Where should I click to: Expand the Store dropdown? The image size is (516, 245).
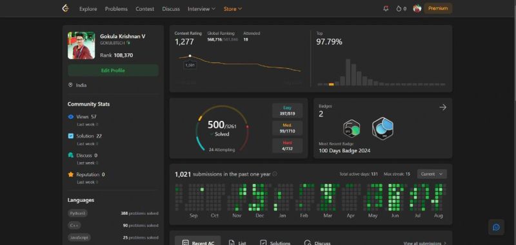coord(233,9)
